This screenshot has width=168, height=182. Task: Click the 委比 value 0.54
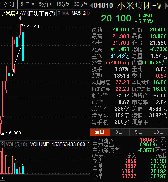pos(161,76)
